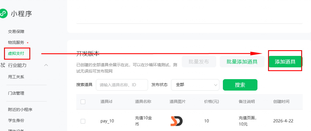Viewport: 311px width, 131px height.
Task: Go to 物流服务 menu item
Action: [16, 42]
